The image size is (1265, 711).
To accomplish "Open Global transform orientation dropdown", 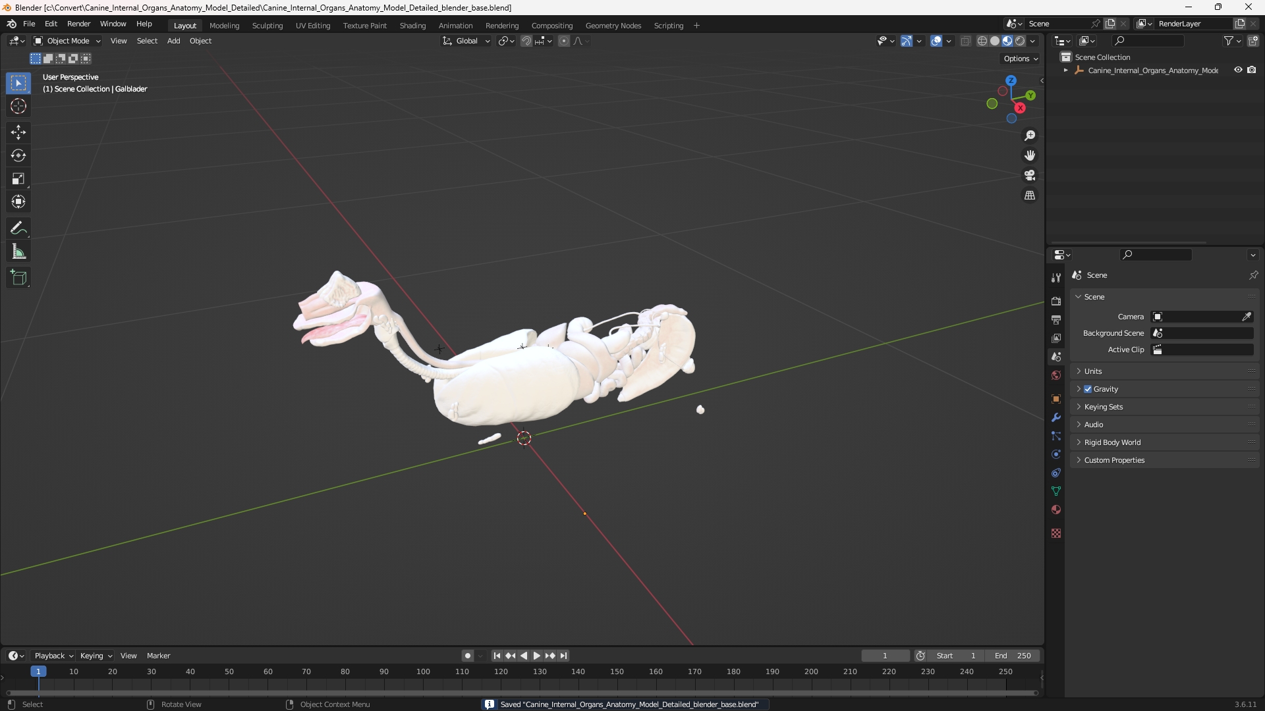I will coord(466,41).
